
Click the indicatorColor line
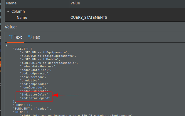tap(35, 95)
